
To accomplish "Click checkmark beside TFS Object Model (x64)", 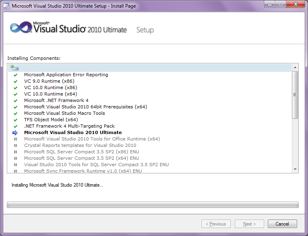I will pyautogui.click(x=16, y=120).
